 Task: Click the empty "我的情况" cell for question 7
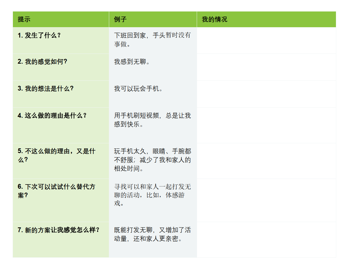tap(266, 240)
